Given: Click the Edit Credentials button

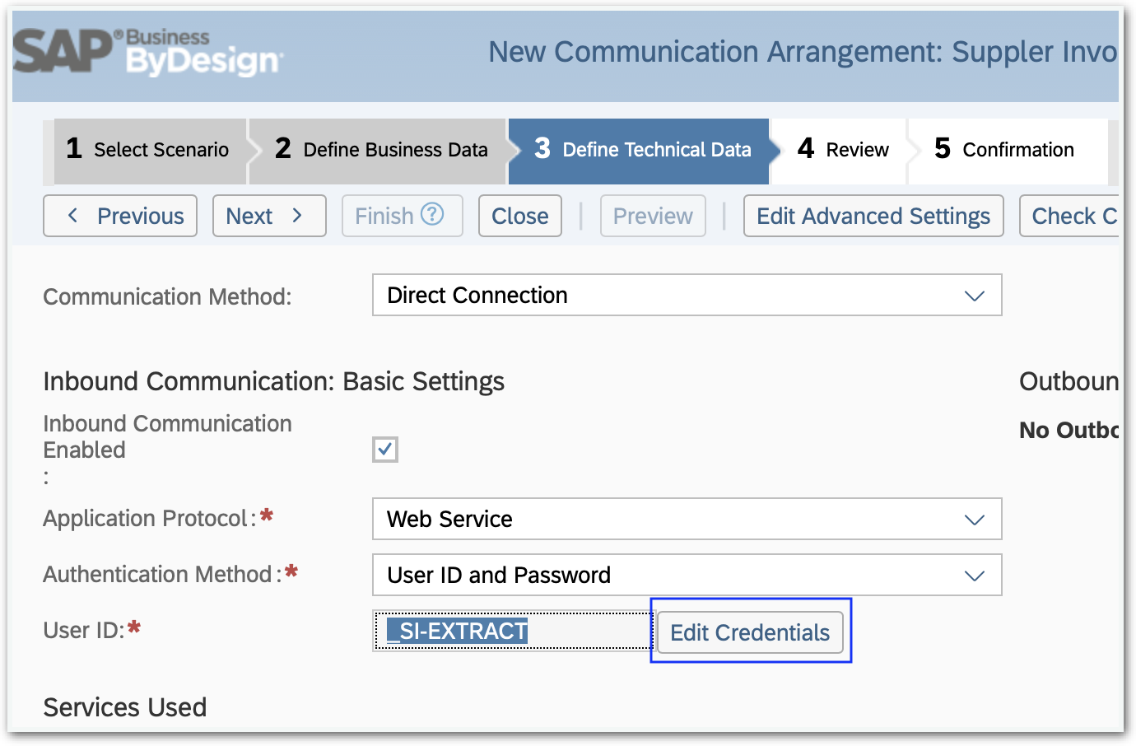Looking at the screenshot, I should pos(749,632).
